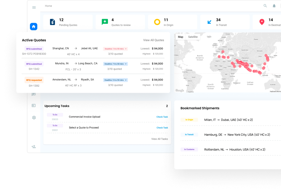Click the Quotes to review star icon
The height and width of the screenshot is (192, 281).
[105, 22]
